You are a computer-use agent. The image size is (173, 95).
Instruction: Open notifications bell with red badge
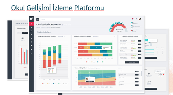[x=133, y=19]
